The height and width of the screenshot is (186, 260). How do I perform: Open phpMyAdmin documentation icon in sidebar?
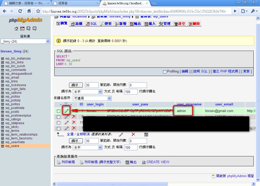28,29
